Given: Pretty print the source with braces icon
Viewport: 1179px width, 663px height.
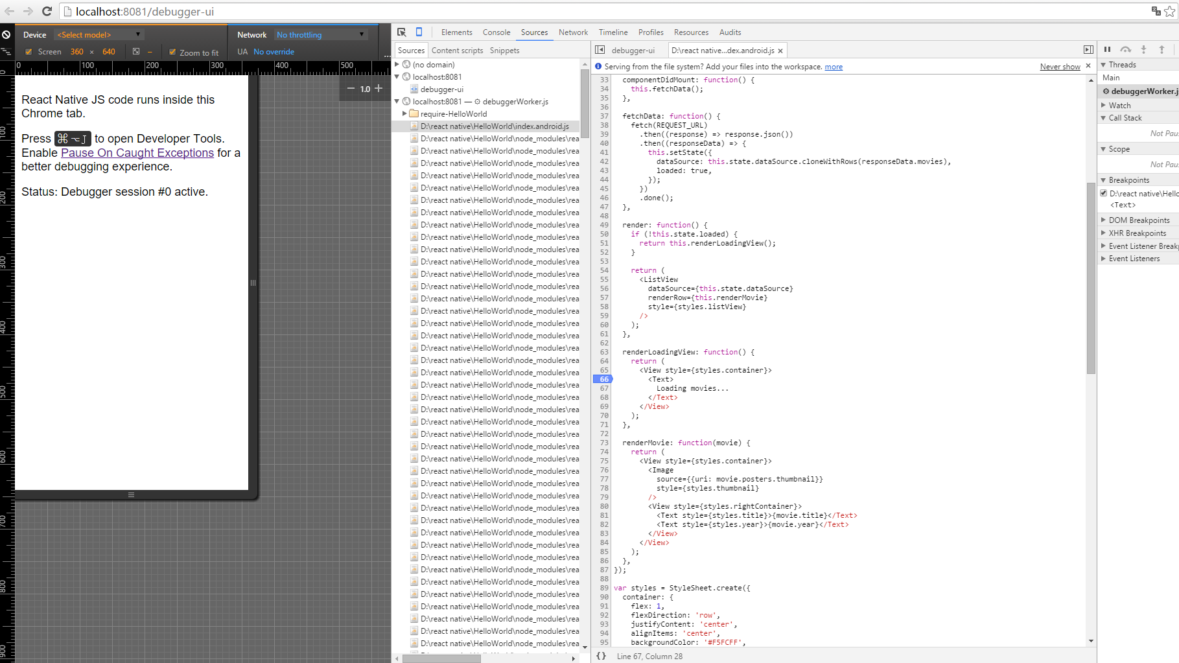Looking at the screenshot, I should pyautogui.click(x=601, y=656).
